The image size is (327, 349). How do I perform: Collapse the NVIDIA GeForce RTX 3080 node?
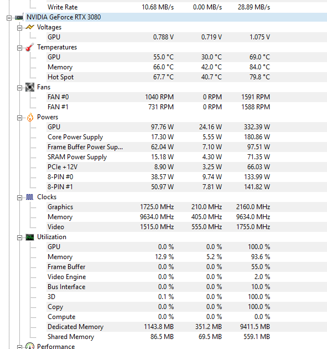coord(9,18)
